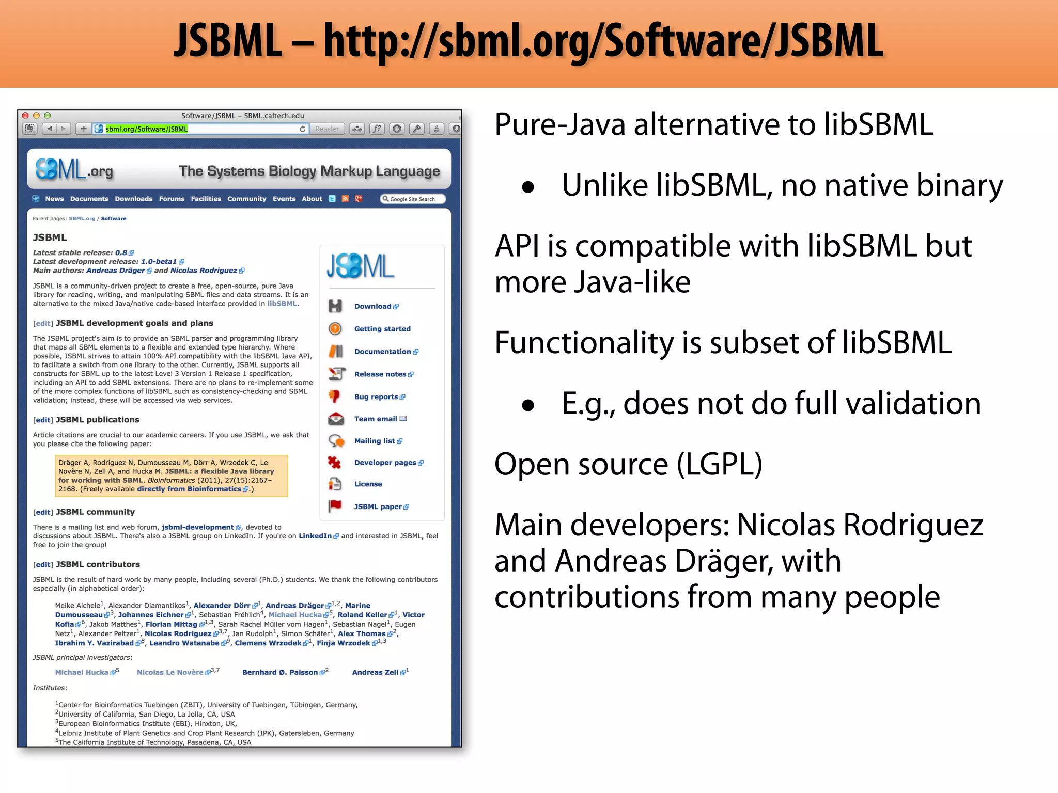Click the plus add-bookmark button
1058x793 pixels.
(83, 129)
